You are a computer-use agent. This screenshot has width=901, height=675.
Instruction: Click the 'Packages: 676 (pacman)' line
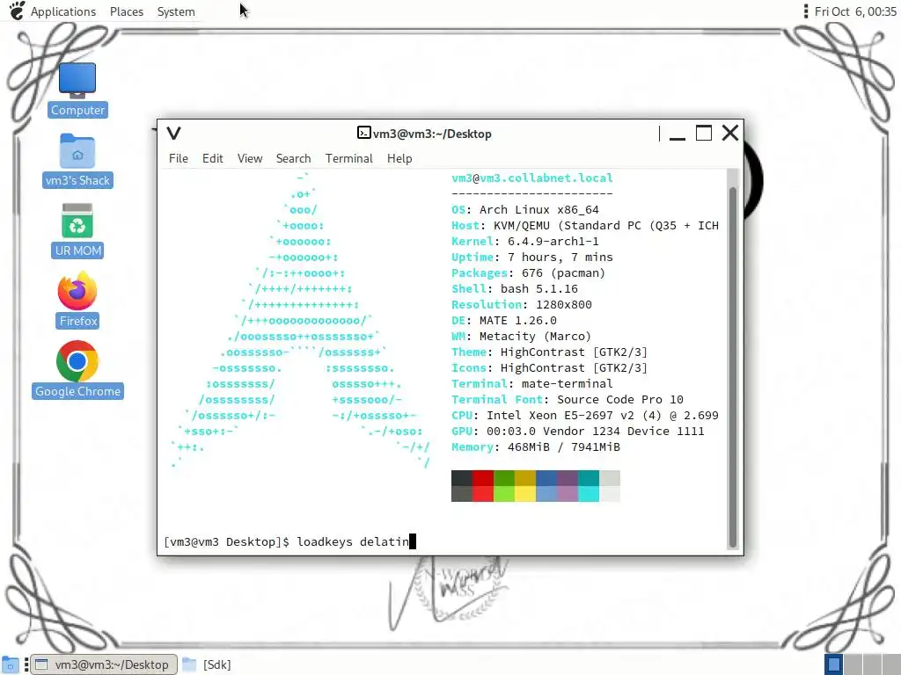coord(528,273)
